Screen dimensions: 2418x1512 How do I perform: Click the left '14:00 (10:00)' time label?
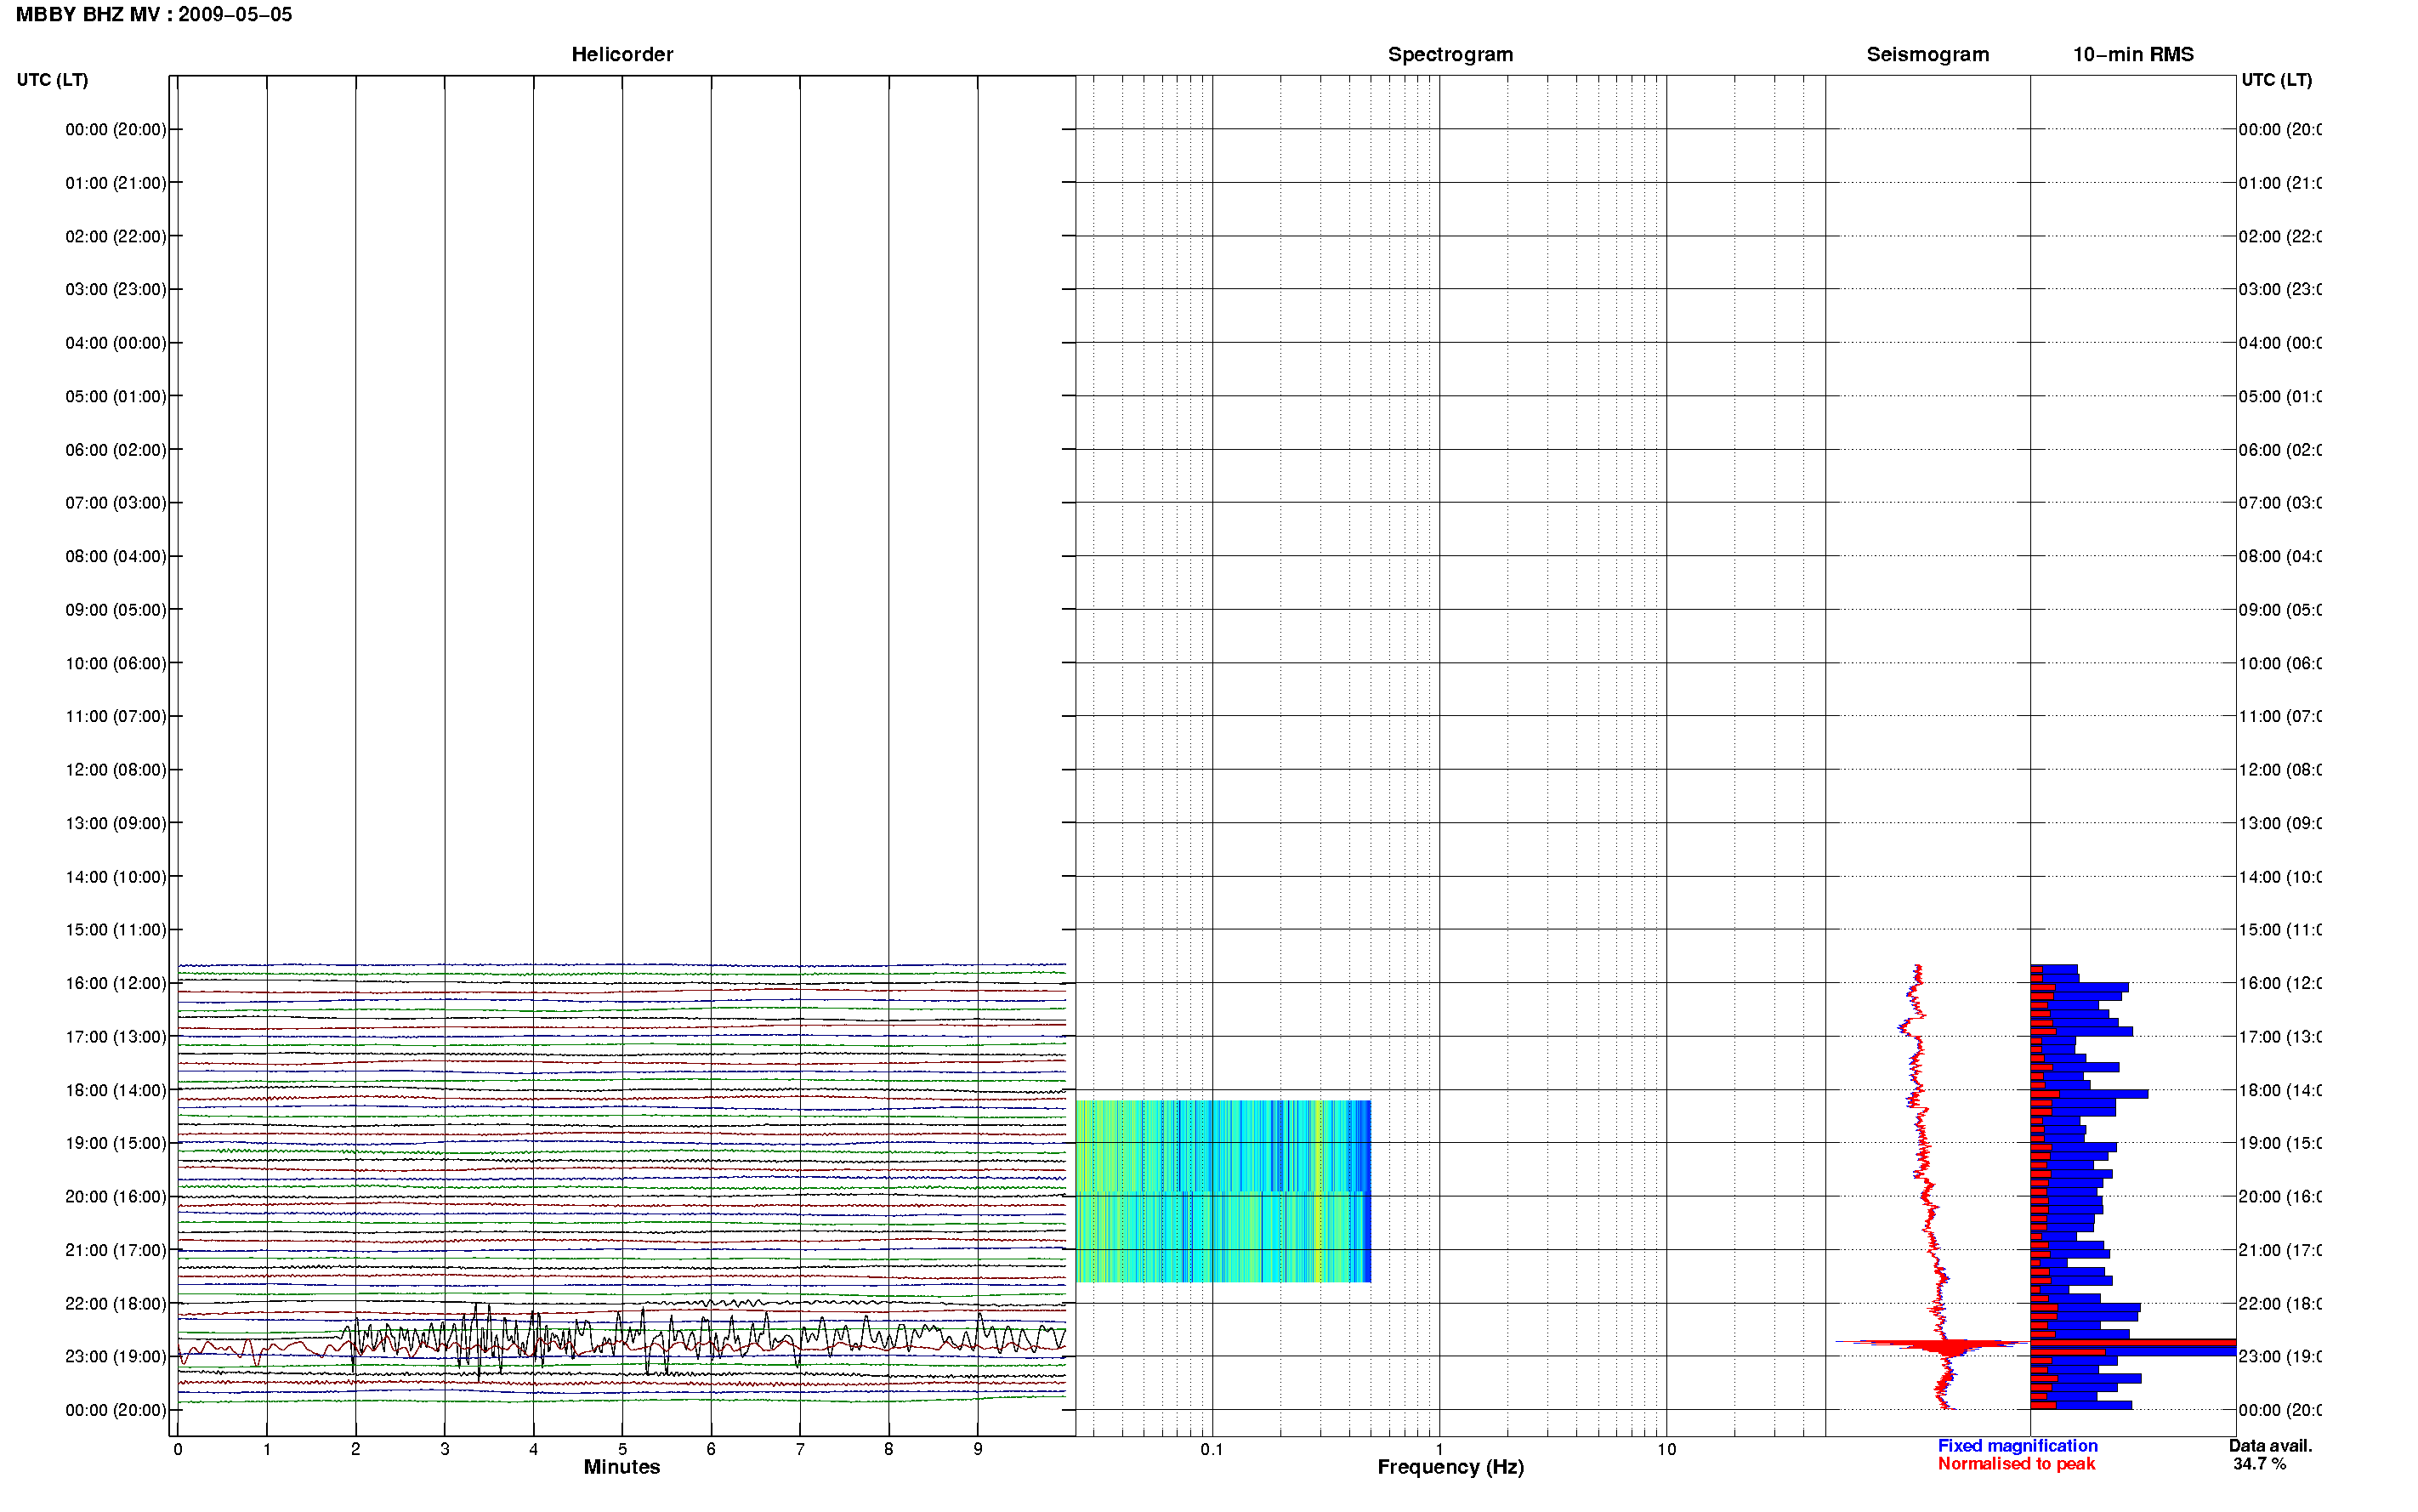tap(116, 877)
